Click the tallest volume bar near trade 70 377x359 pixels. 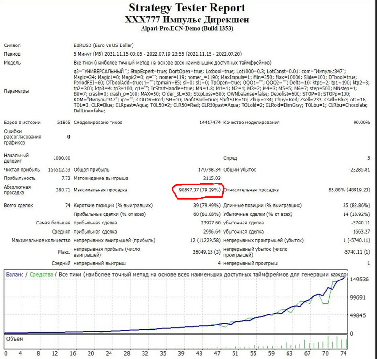pyautogui.click(x=328, y=343)
